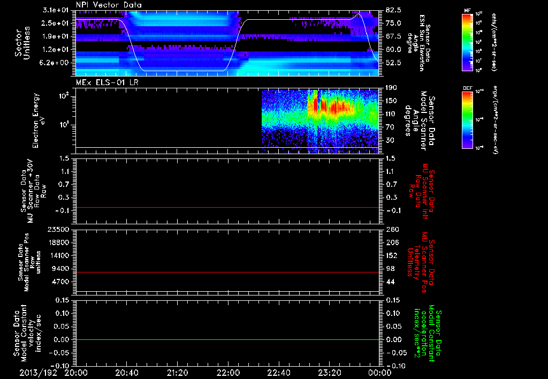The image size is (548, 379).
Task: Click the red trace in Scanner Pos panel
Action: [227, 272]
